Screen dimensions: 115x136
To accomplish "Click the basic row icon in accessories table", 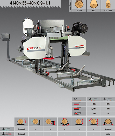I will [7, 129].
